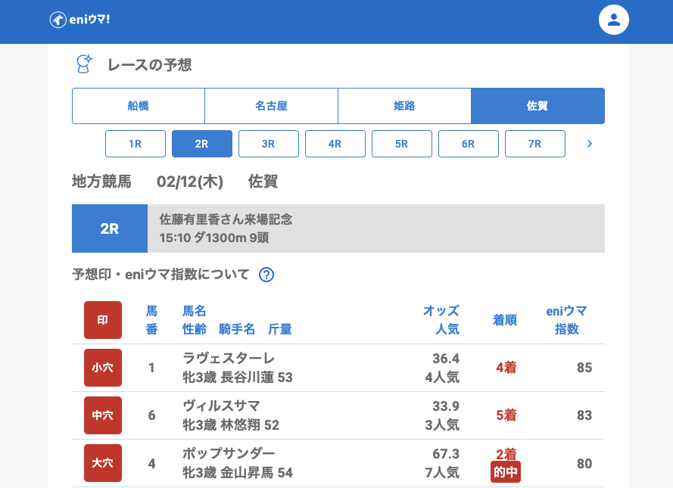Go to race 7R

coord(535,144)
